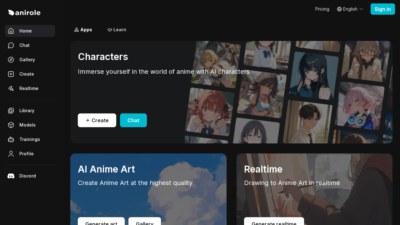Click the Sign in button
This screenshot has height=225, width=400.
382,9
